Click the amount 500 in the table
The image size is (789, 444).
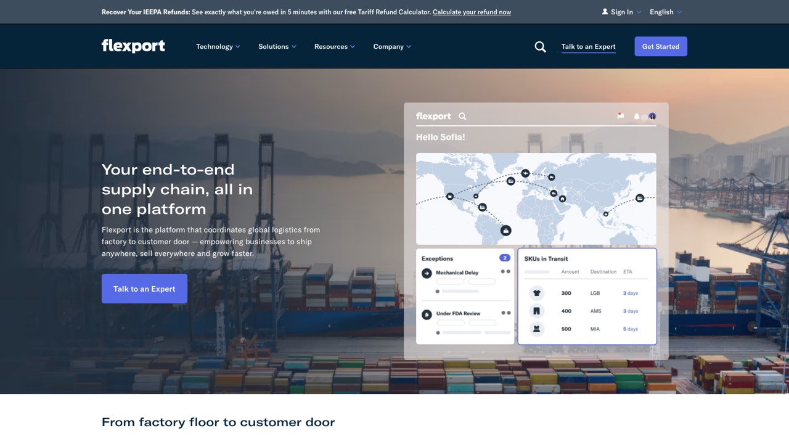point(566,329)
